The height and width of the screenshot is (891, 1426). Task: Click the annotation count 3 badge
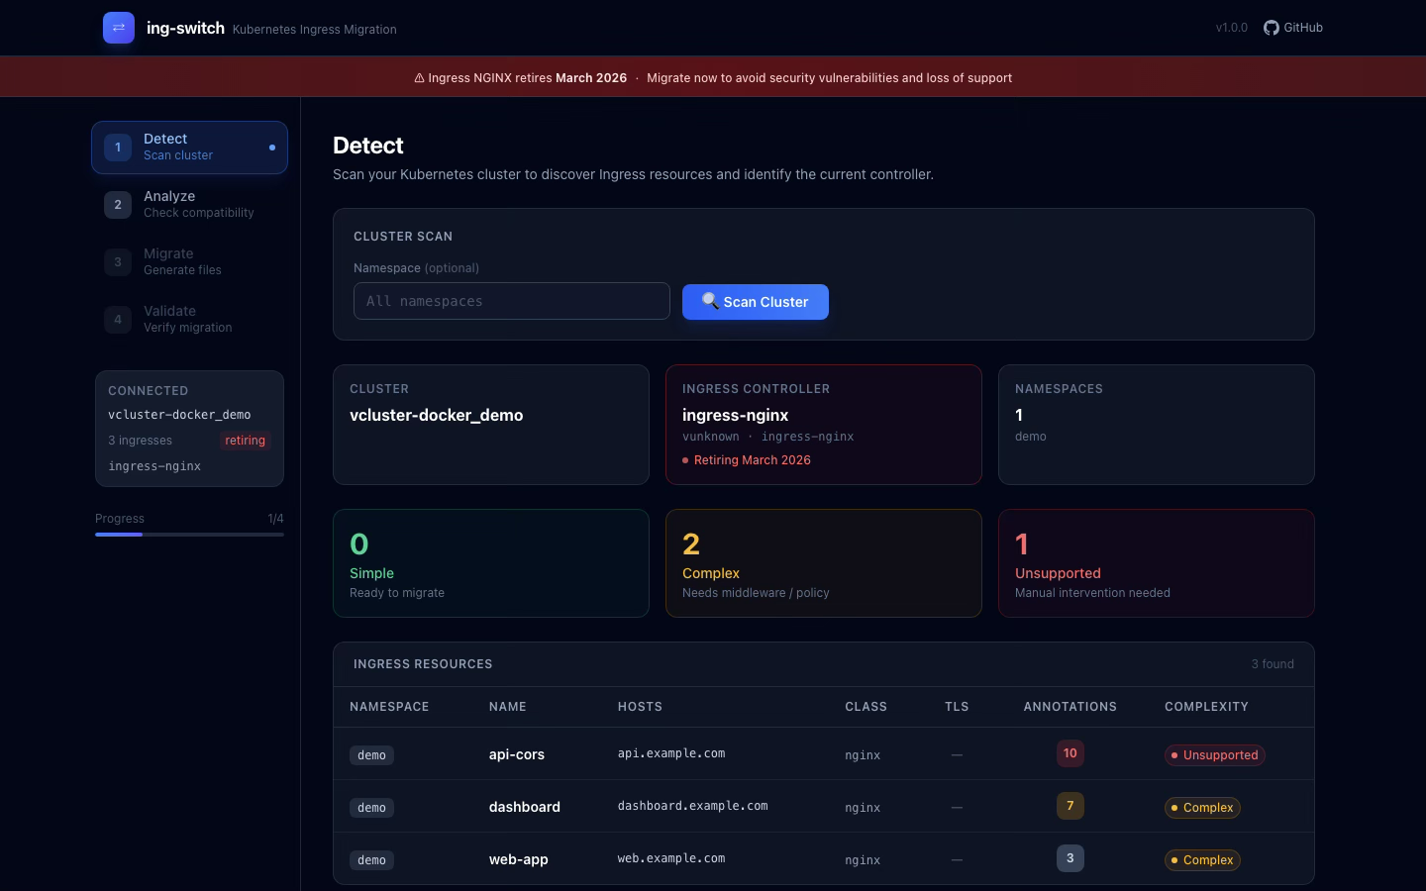pos(1070,858)
